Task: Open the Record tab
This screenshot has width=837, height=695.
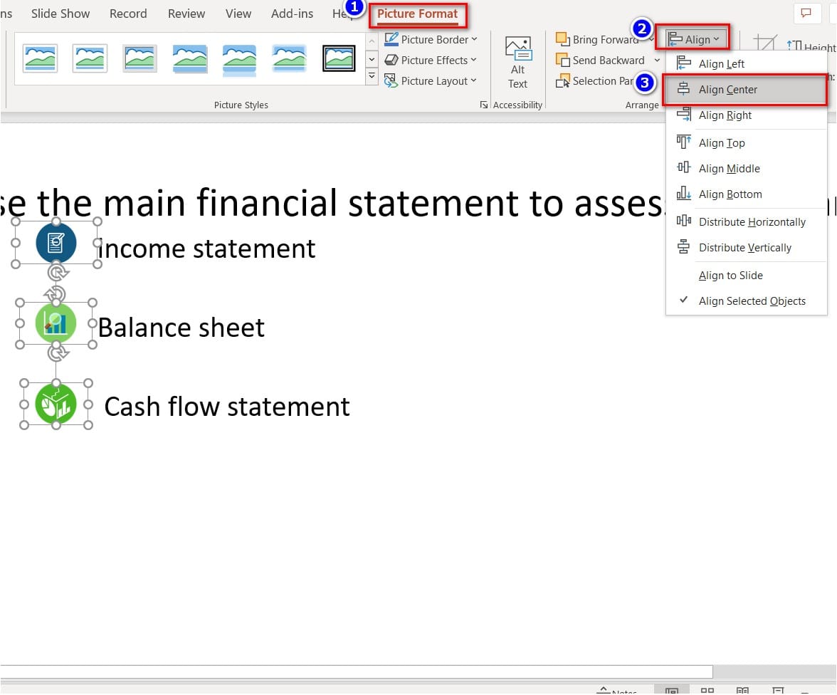Action: [x=128, y=14]
